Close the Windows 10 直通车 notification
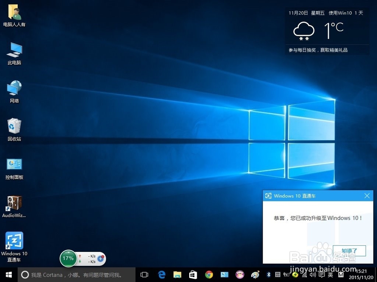The width and height of the screenshot is (377, 282). 367,196
